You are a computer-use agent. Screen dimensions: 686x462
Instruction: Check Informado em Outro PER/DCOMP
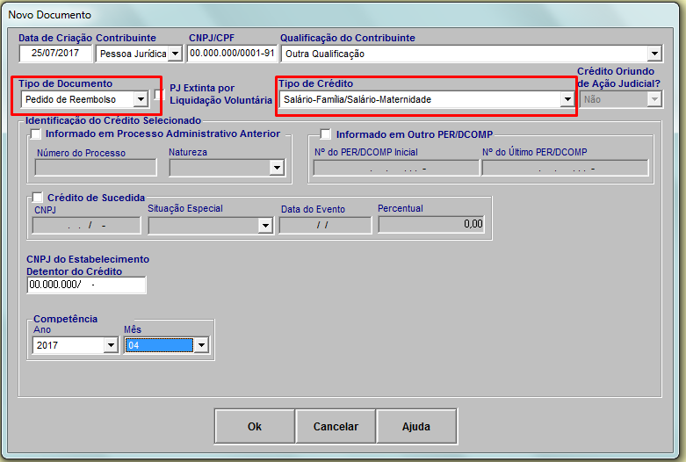325,134
